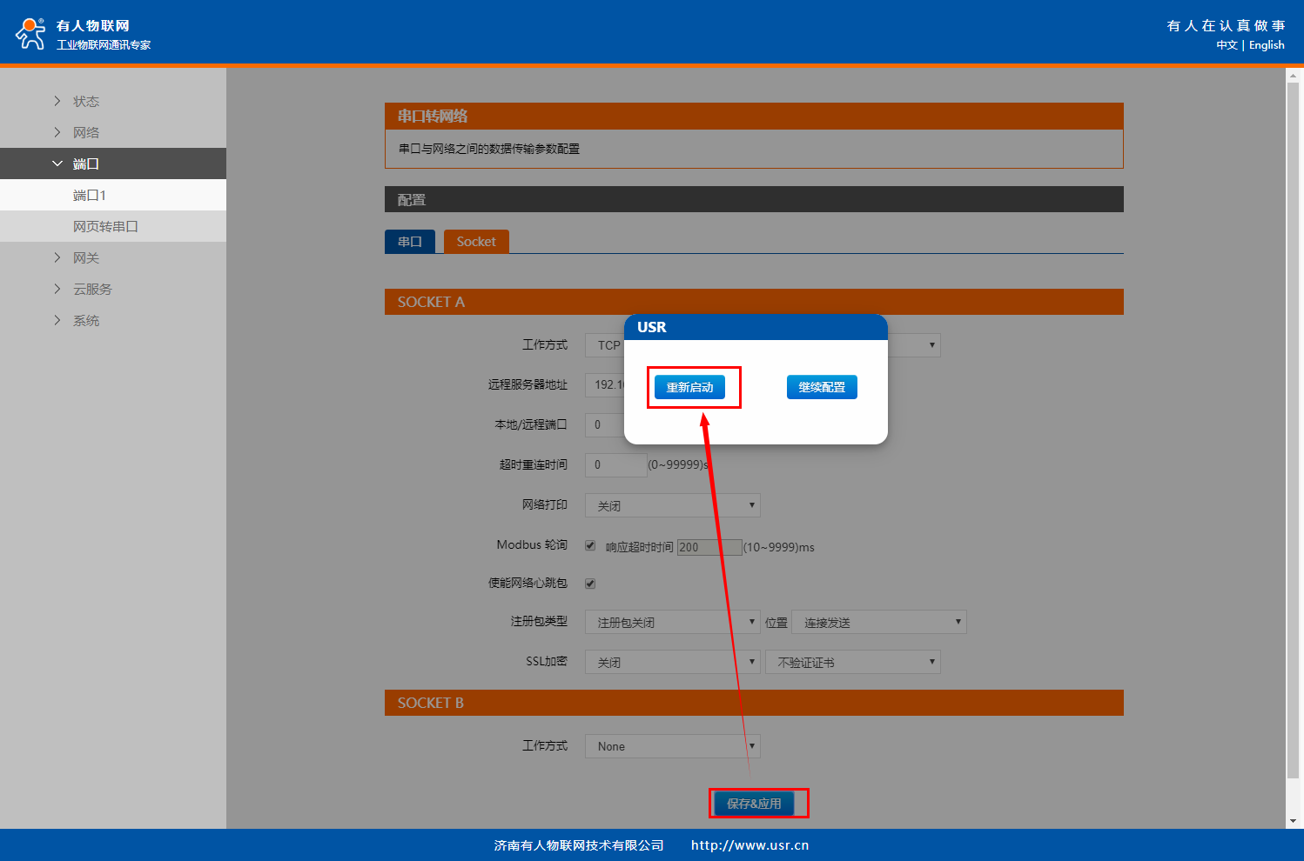Open the 端口1 sidebar item
The height and width of the screenshot is (861, 1304).
(x=90, y=195)
